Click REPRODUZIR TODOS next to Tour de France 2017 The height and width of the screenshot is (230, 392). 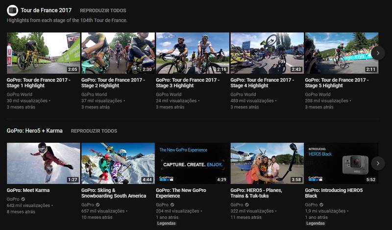[103, 10]
